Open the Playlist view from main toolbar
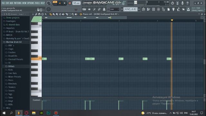This screenshot has width=206, height=116. pyautogui.click(x=144, y=9)
